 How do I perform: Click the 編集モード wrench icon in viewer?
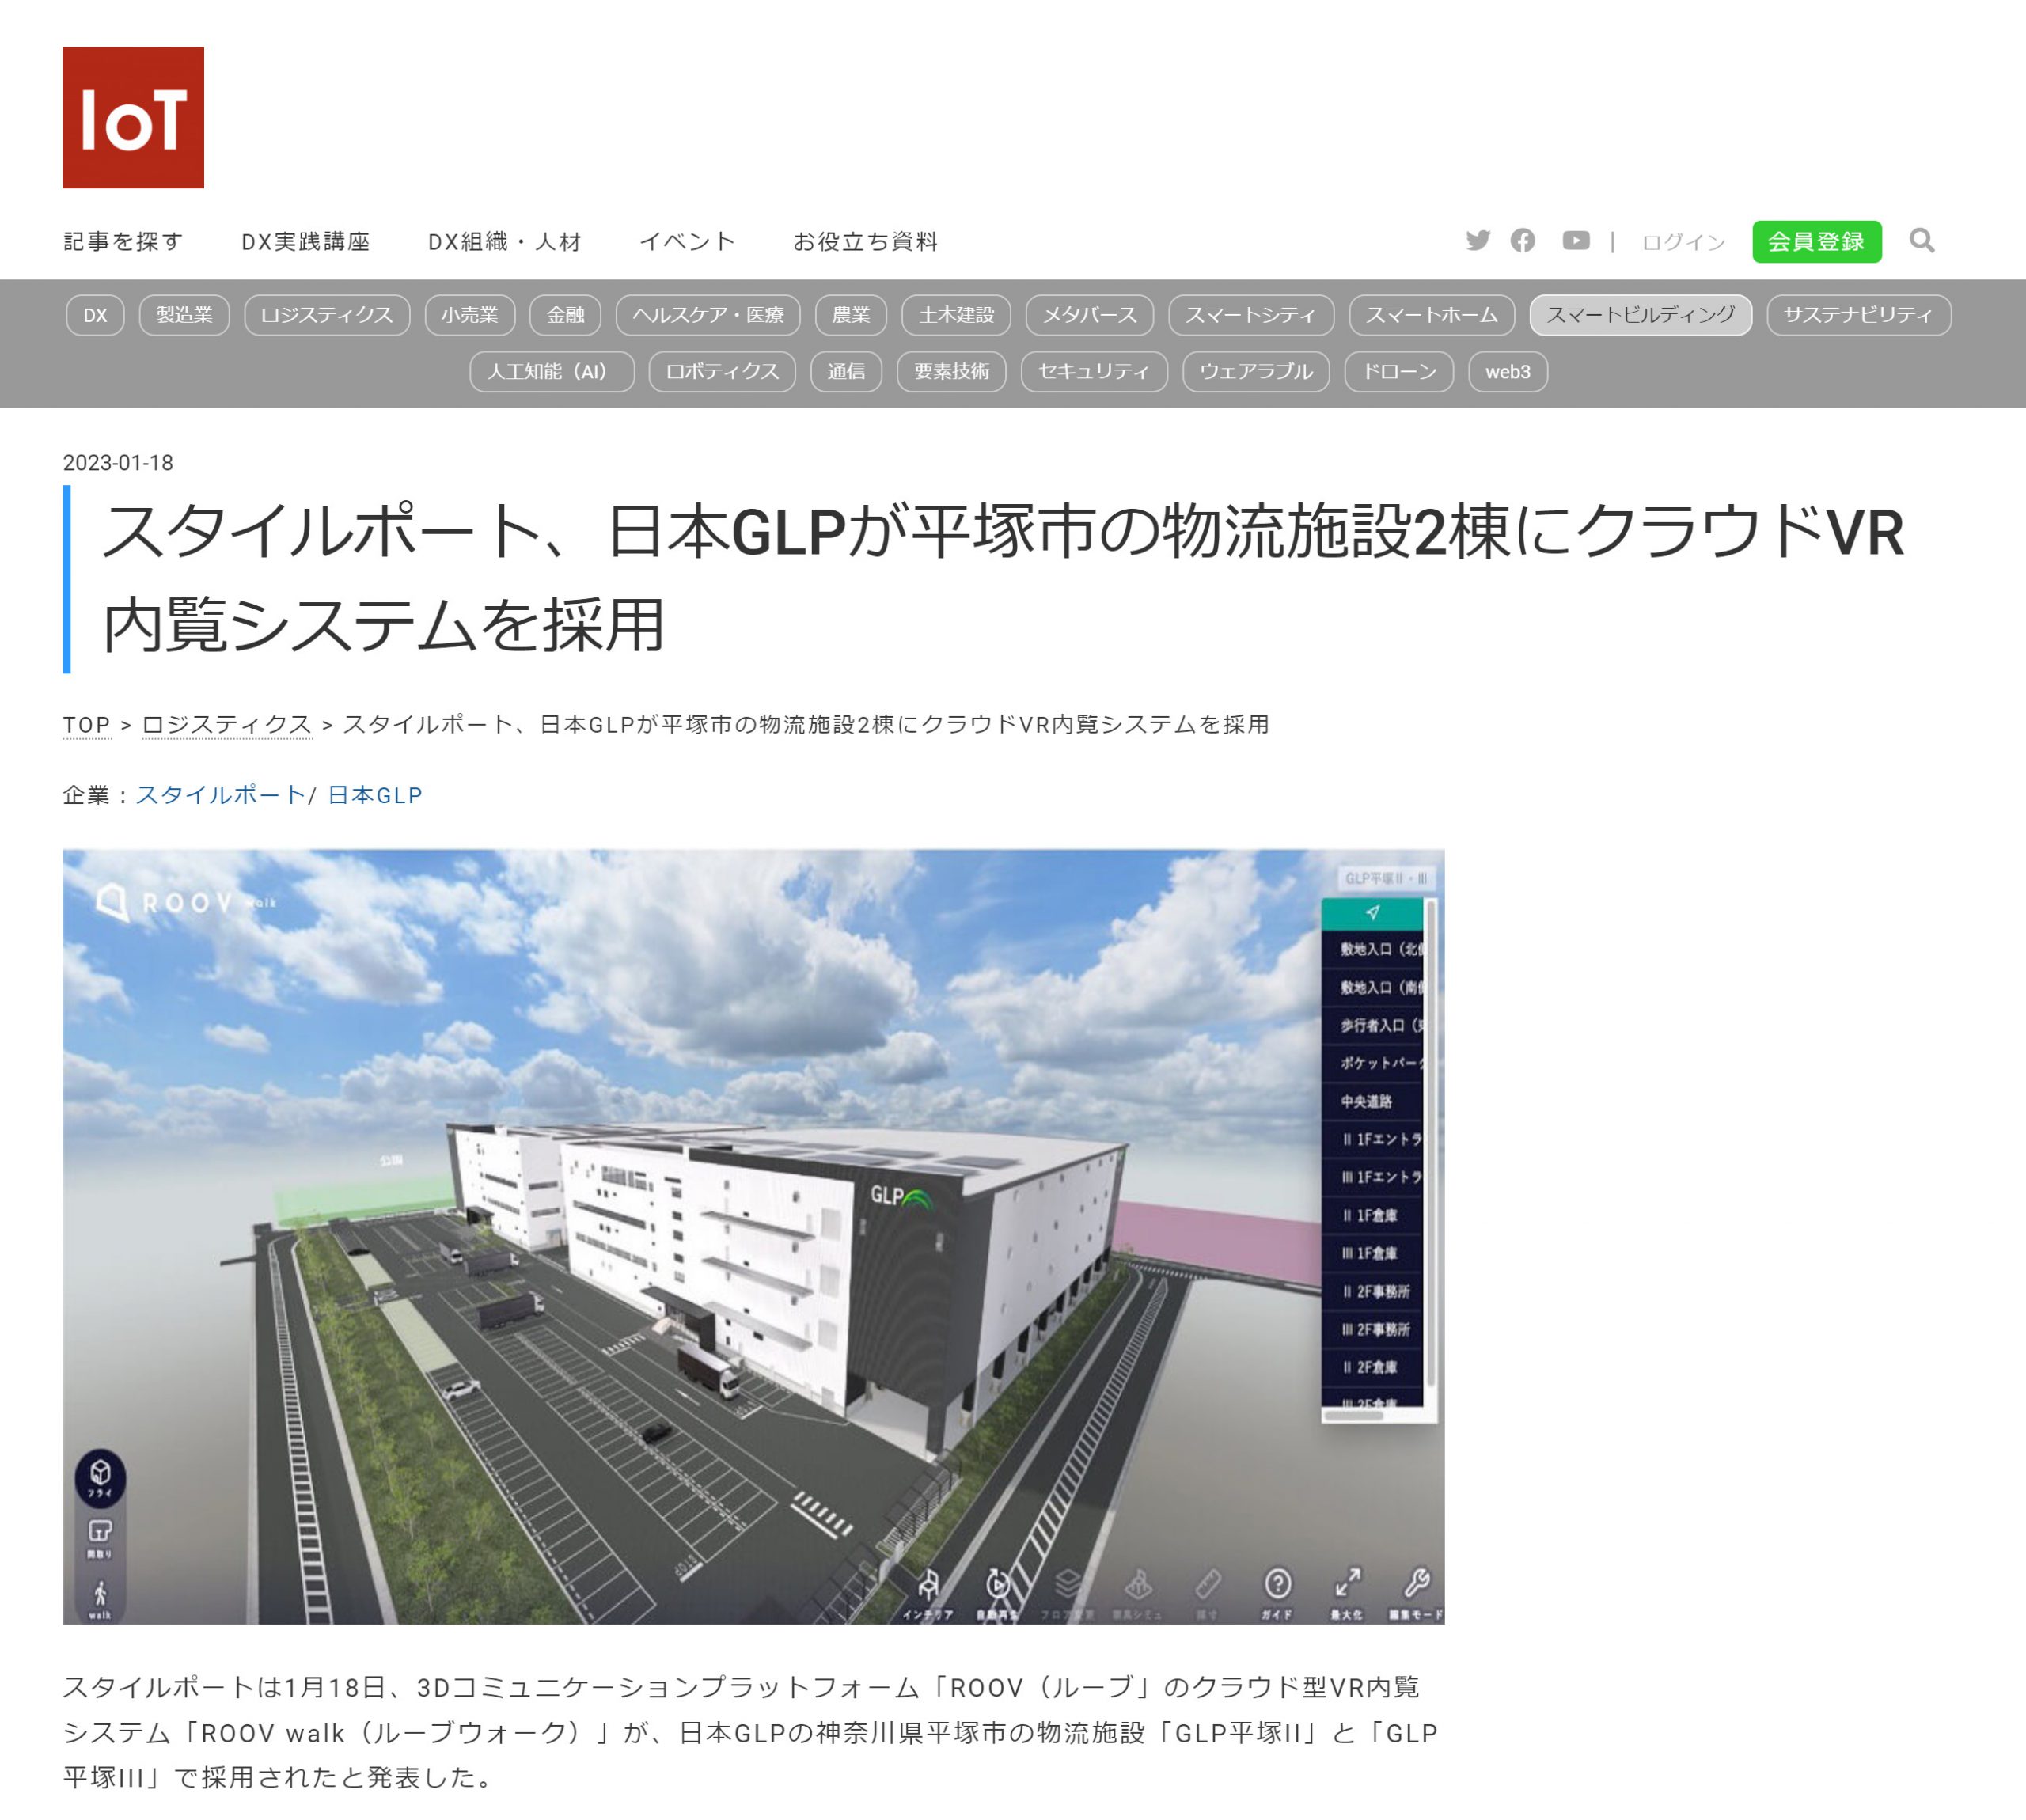point(1416,1592)
